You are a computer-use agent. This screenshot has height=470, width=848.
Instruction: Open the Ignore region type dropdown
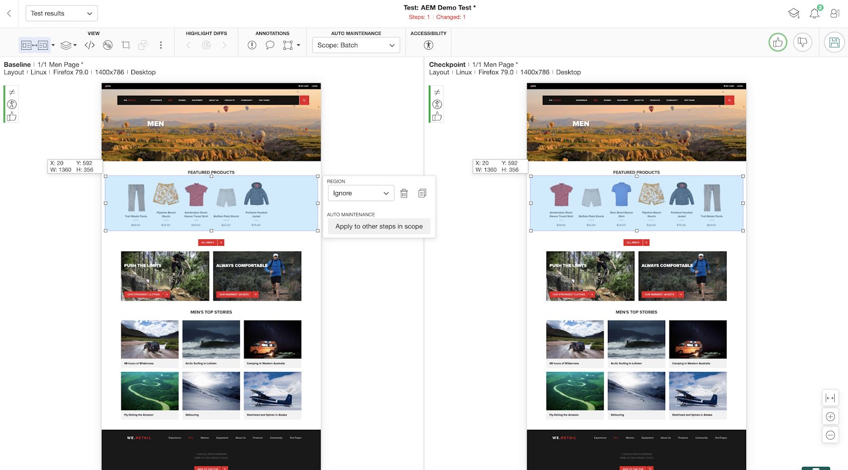click(360, 194)
